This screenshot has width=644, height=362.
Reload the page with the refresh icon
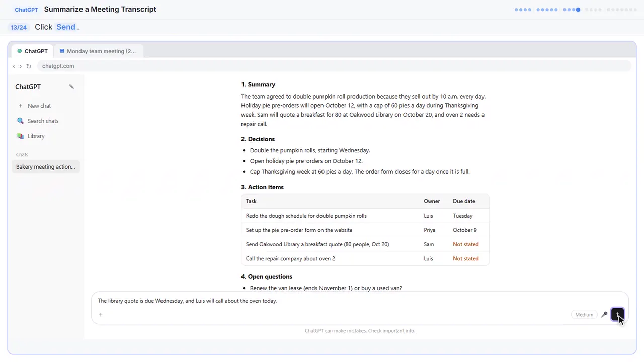[x=29, y=66]
